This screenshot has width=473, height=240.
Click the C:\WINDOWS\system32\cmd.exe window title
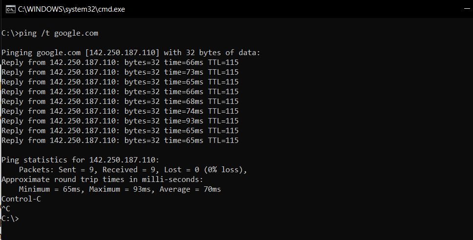click(71, 9)
